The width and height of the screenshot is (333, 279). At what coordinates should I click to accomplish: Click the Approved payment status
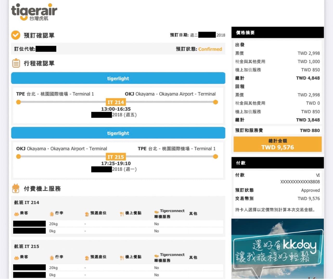coord(310,190)
